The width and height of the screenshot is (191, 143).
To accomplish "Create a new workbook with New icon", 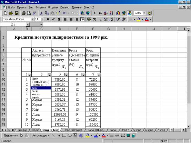I will [x=6, y=13].
